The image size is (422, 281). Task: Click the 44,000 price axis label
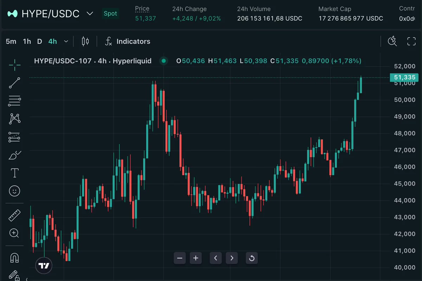click(404, 200)
